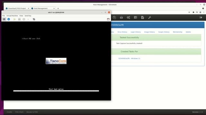Open FOG Report Management document icon

click(x=143, y=18)
